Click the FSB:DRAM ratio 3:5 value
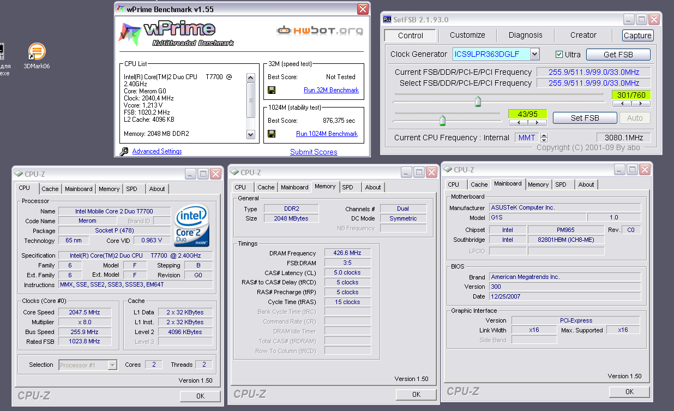 (x=348, y=263)
